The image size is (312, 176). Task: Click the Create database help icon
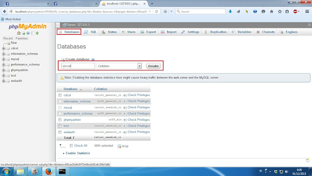click(93, 59)
